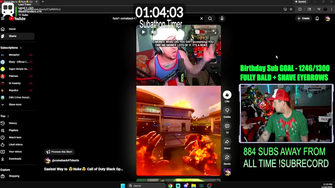Open EWU Crime Storytime channel
Image resolution: width=335 pixels, height=188 pixels.
[17, 97]
